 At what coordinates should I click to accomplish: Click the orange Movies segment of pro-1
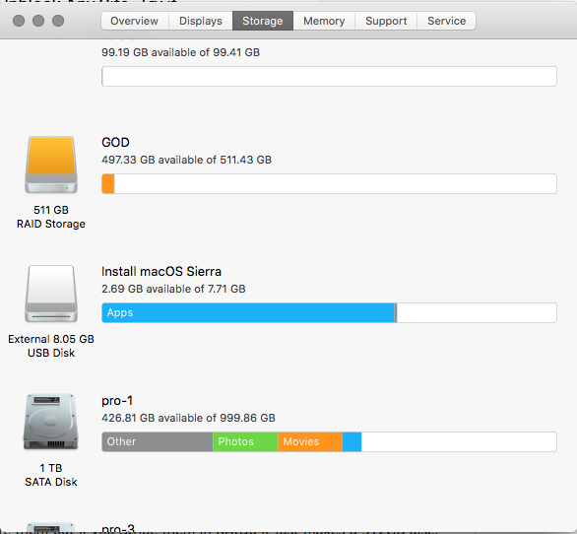click(x=310, y=441)
